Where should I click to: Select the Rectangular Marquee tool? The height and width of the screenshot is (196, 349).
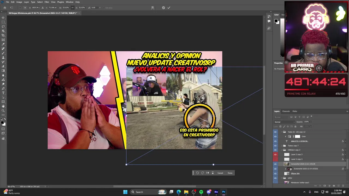point(3,22)
